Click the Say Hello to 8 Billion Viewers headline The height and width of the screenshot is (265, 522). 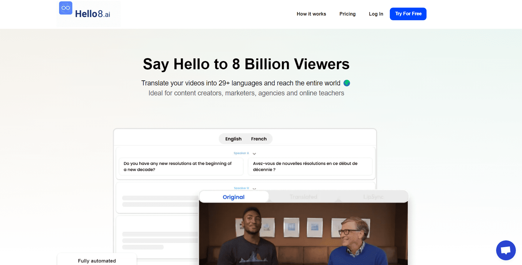(246, 64)
